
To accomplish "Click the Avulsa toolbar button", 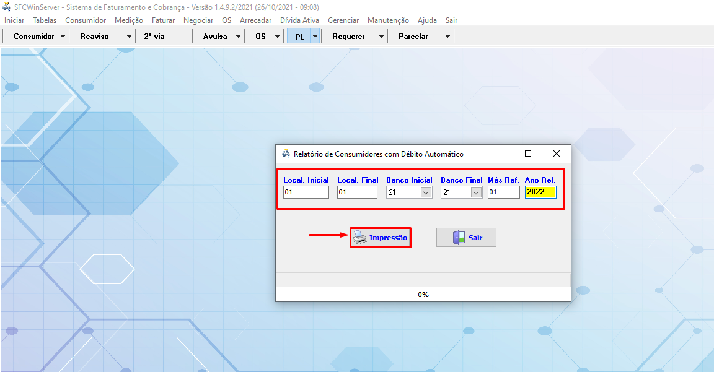I will tap(214, 37).
